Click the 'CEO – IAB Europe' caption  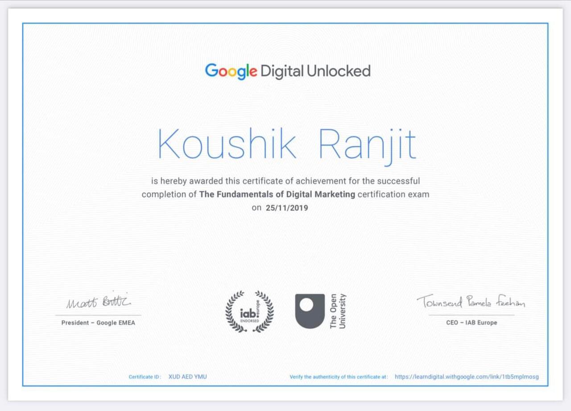[x=472, y=323]
